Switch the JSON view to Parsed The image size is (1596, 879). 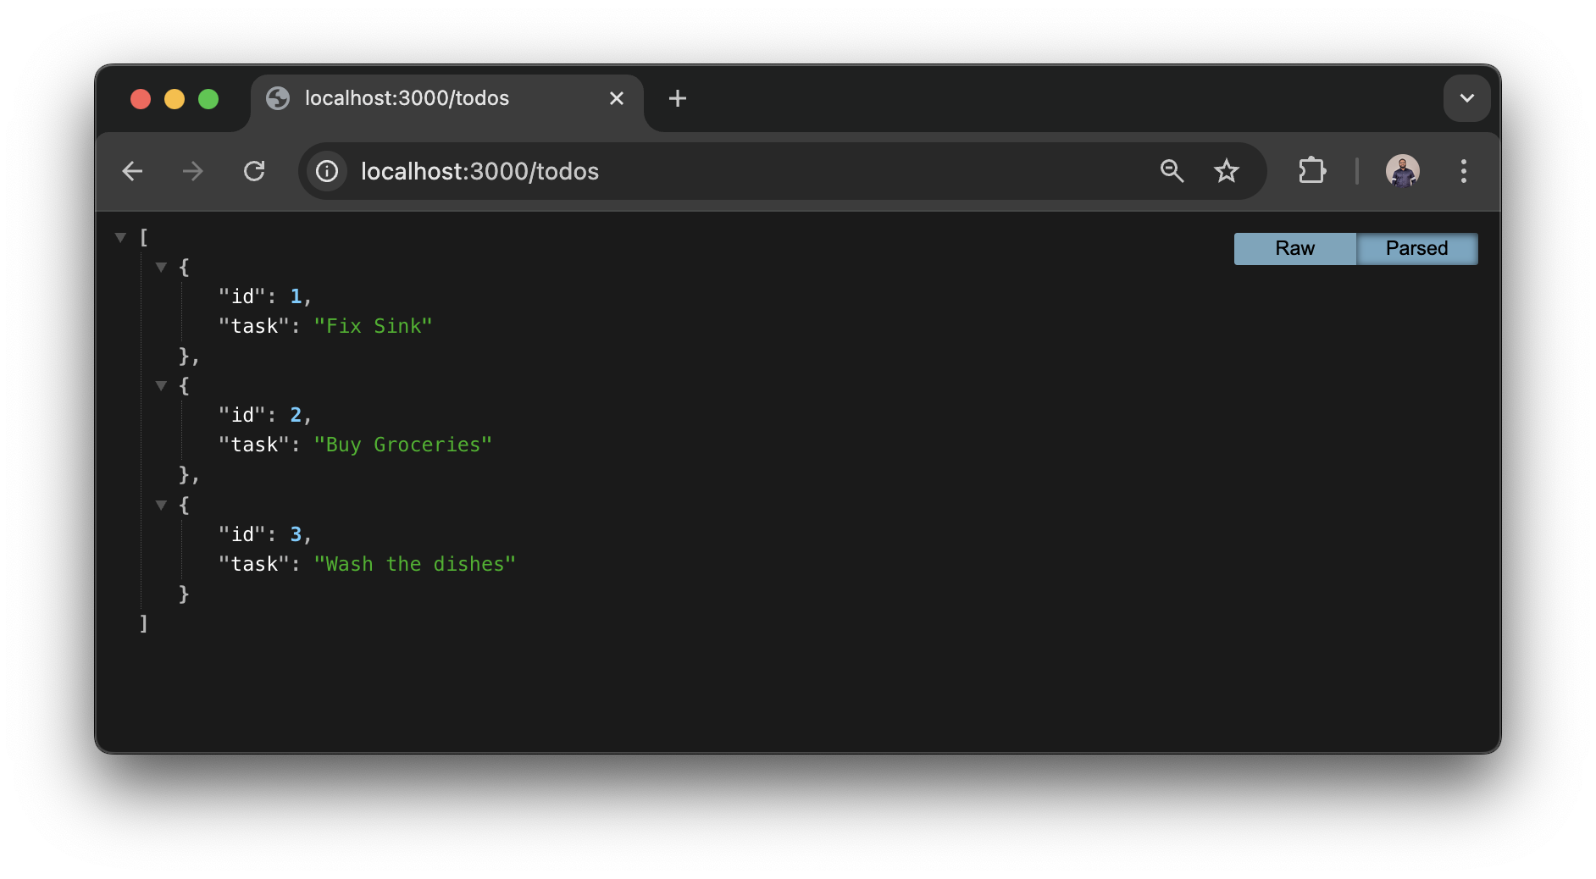[x=1416, y=248]
